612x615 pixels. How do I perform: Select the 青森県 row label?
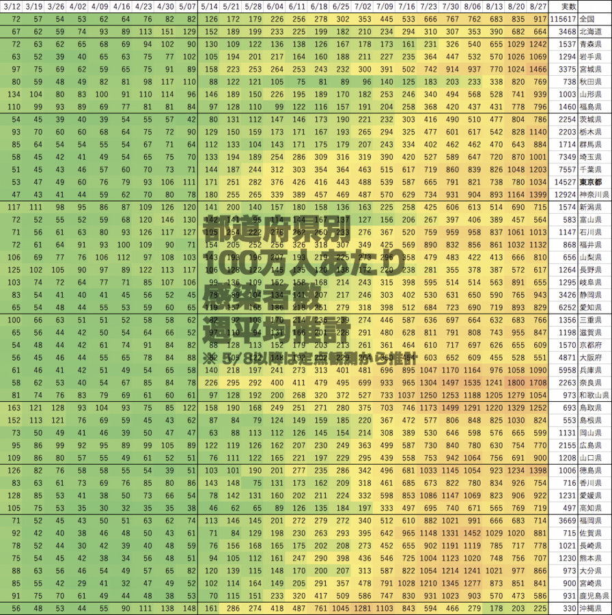coord(590,44)
